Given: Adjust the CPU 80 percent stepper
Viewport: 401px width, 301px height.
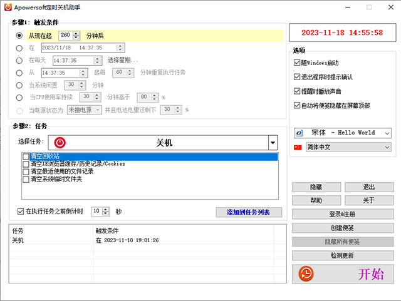Looking at the screenshot, I should coord(155,97).
